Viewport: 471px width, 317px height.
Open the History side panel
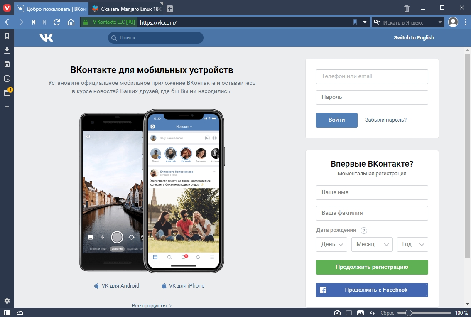point(7,79)
